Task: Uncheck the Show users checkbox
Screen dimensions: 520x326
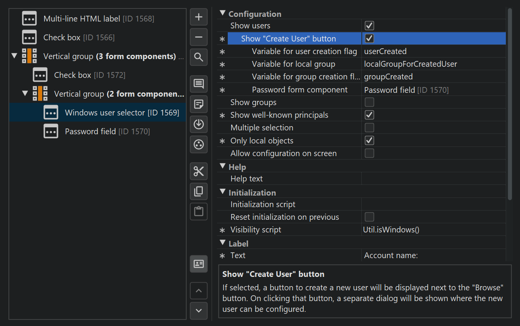Action: 369,26
